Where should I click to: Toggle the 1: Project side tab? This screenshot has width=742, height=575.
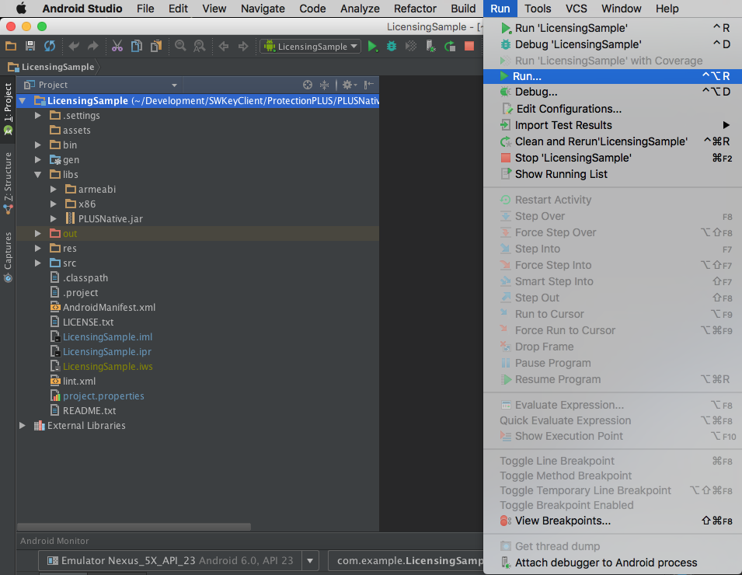[x=8, y=109]
